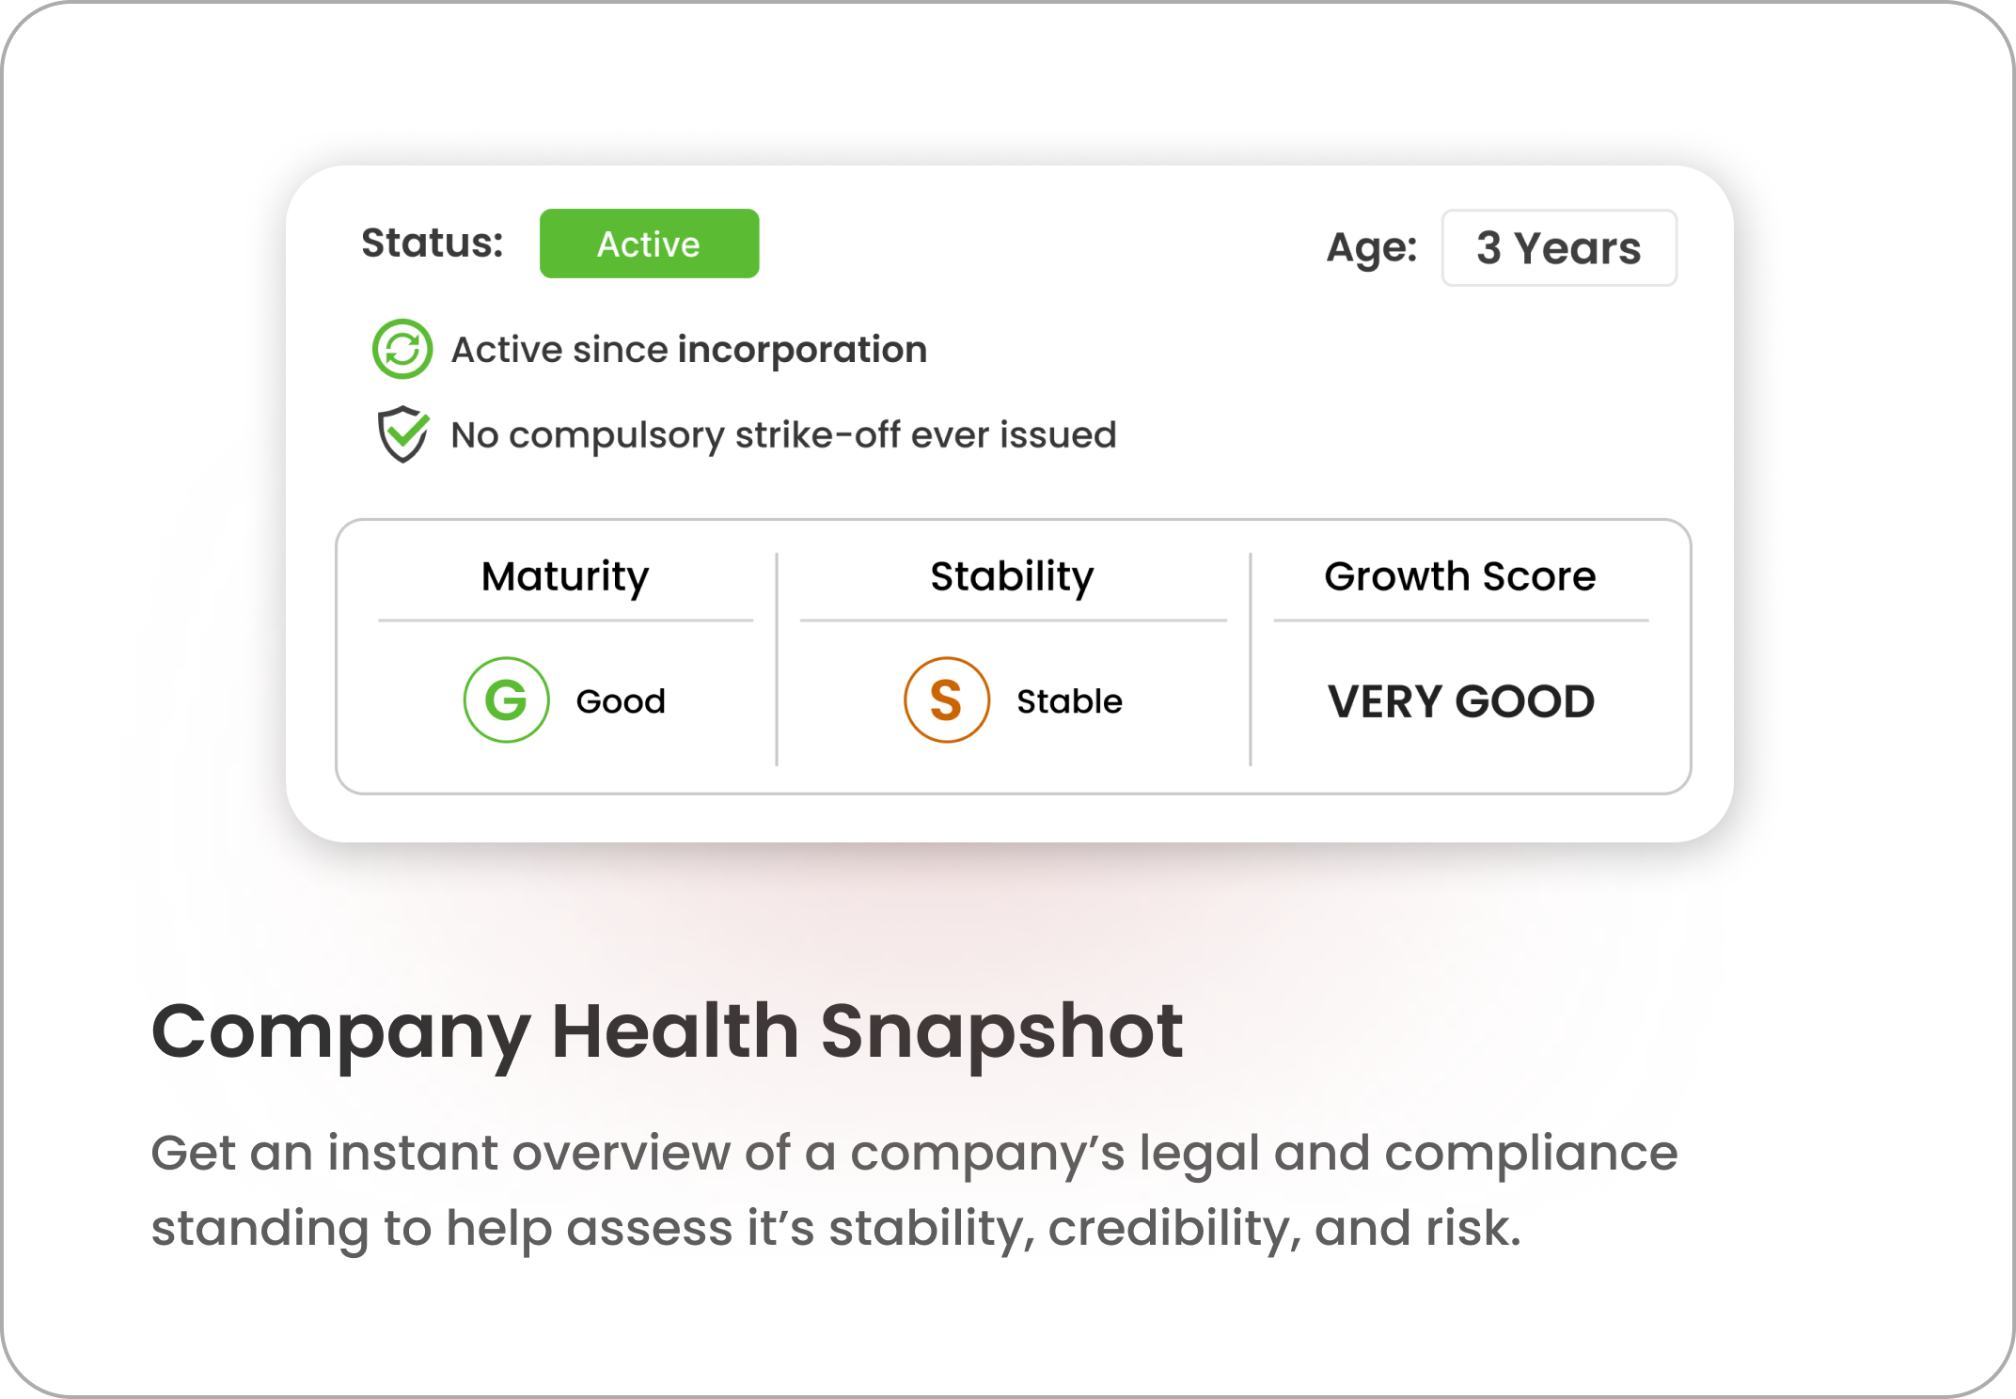Click the Active since incorporation text
2016x1399 pixels.
tap(688, 350)
